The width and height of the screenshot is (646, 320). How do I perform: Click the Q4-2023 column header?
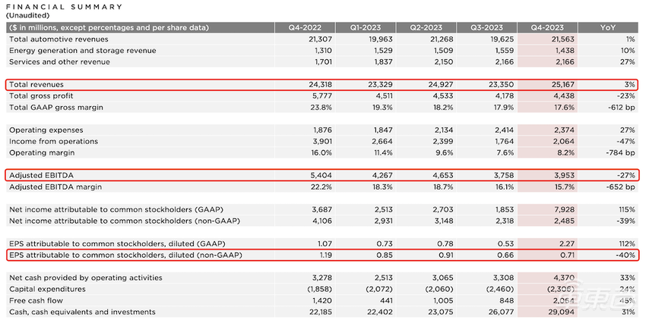coord(547,27)
